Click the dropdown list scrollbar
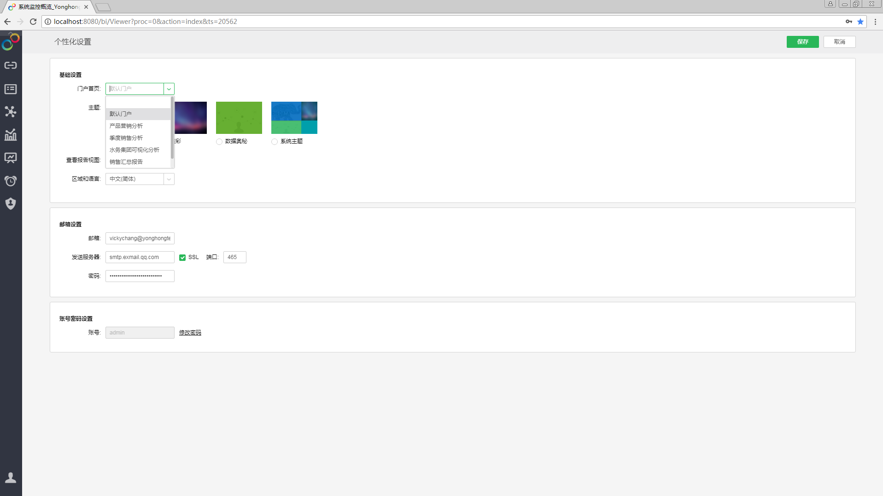Viewport: 883px width, 496px height. tap(172, 127)
